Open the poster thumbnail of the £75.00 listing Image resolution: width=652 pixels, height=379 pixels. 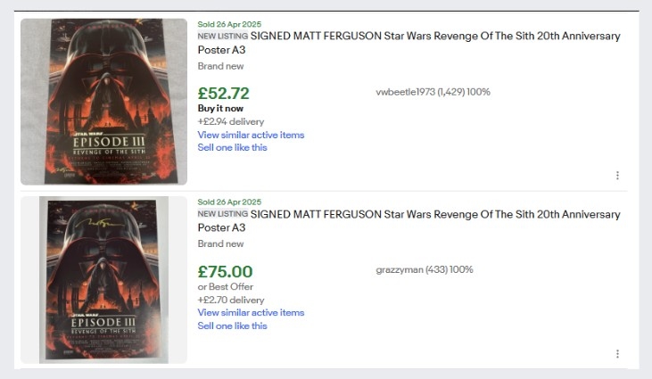pyautogui.click(x=104, y=279)
